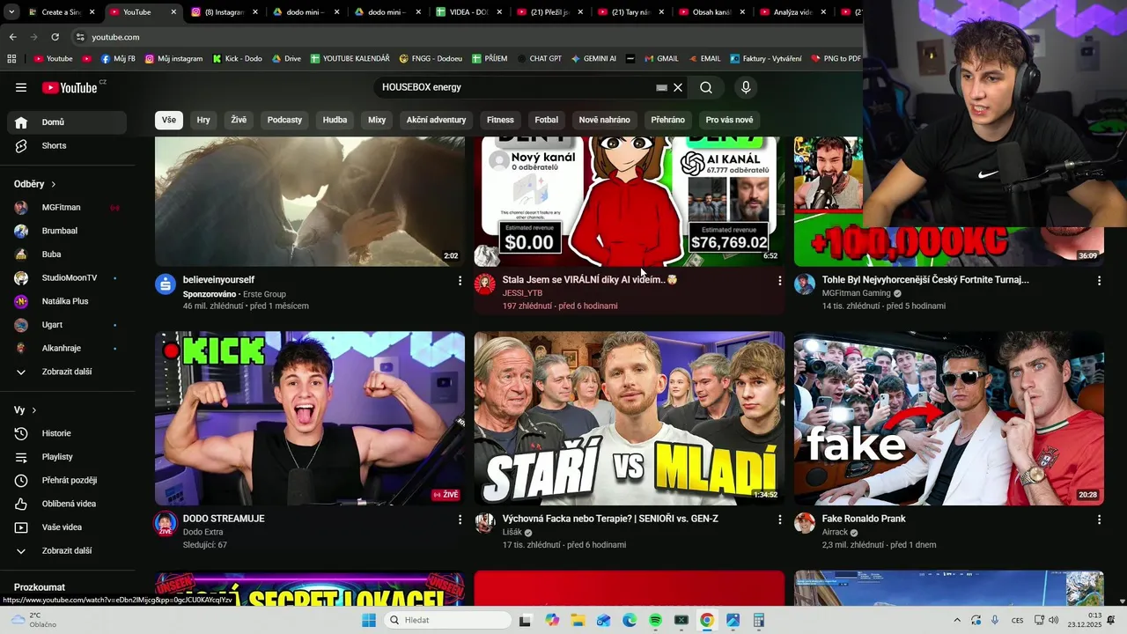
Task: Reload the page in browser toolbar
Action: [x=55, y=37]
